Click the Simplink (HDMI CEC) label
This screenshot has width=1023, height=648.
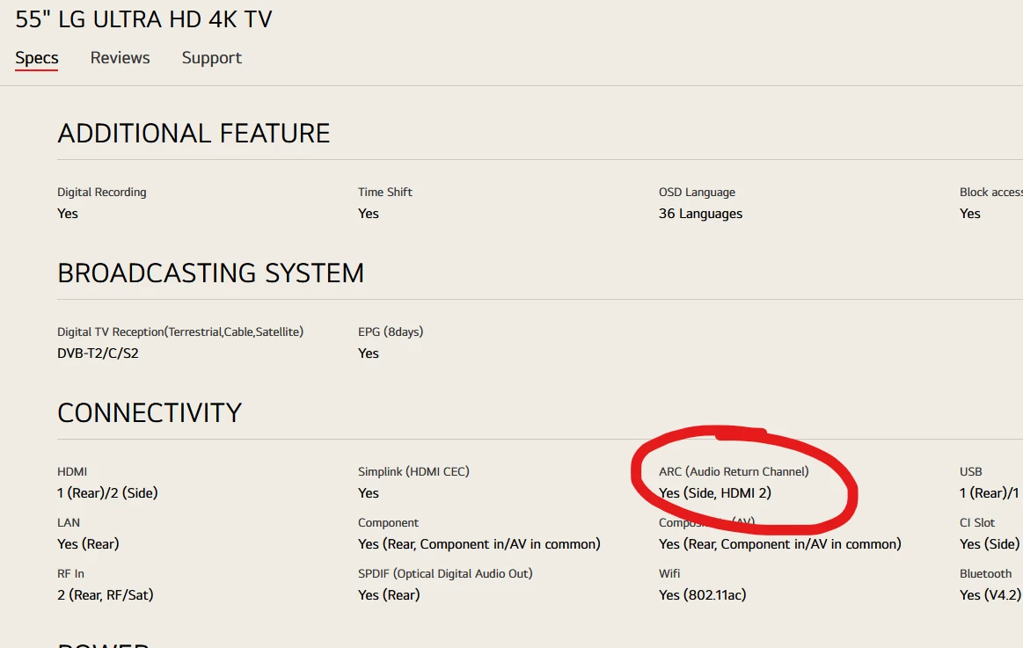coord(413,471)
